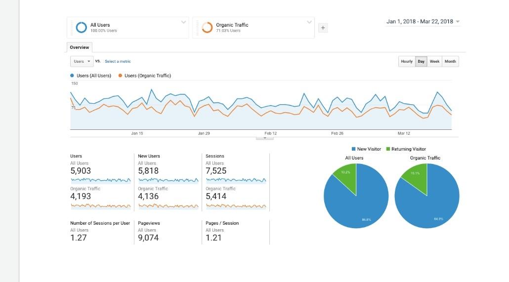Switch chart granularity to Week

tap(434, 61)
